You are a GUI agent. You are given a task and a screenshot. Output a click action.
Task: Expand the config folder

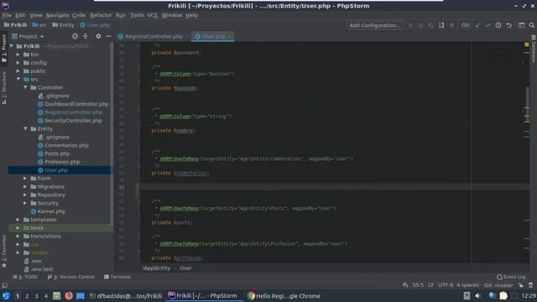[x=18, y=63]
